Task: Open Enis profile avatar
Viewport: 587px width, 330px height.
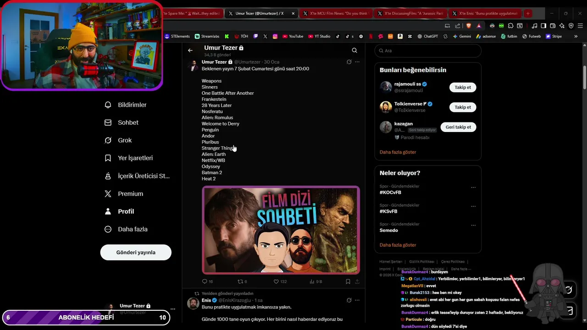Action: coord(193,303)
